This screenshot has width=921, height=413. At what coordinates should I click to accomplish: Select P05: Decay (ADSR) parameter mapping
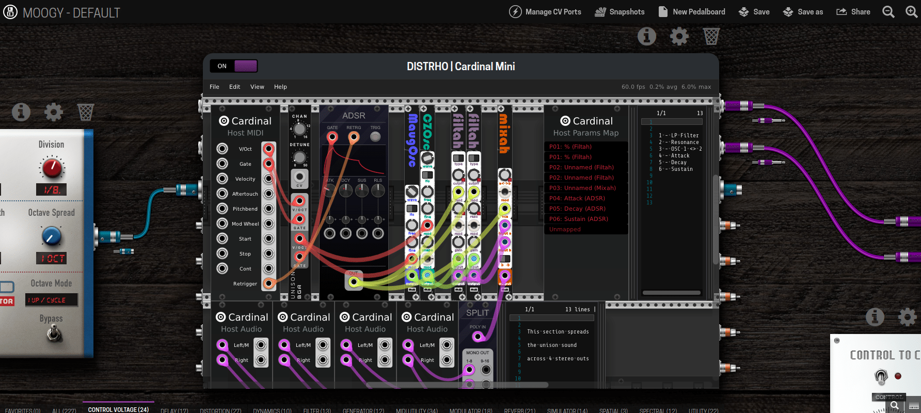click(x=586, y=209)
